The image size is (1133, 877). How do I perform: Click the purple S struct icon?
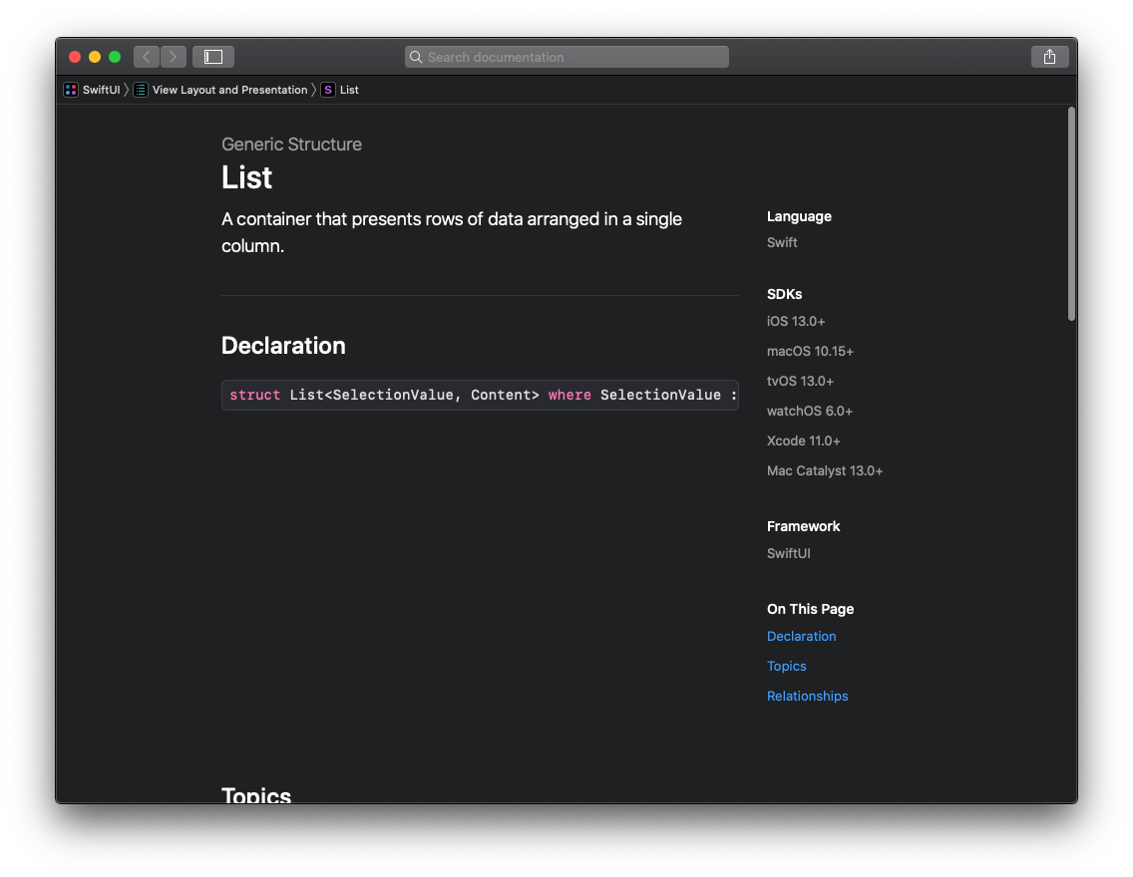click(x=328, y=90)
